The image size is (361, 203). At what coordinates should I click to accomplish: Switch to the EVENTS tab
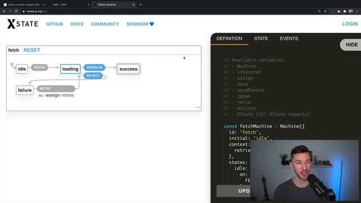[x=289, y=39]
